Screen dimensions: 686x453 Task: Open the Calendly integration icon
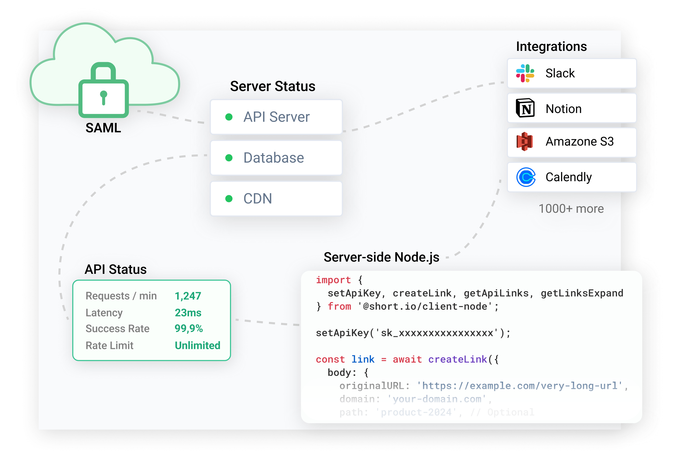pyautogui.click(x=526, y=177)
